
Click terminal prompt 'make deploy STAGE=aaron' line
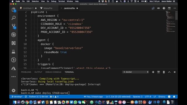(x=46, y=93)
